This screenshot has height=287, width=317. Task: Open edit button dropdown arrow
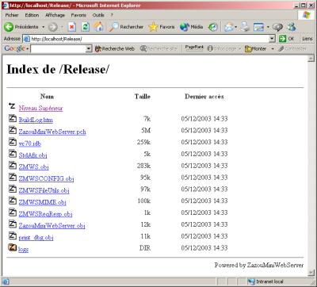[268, 27]
